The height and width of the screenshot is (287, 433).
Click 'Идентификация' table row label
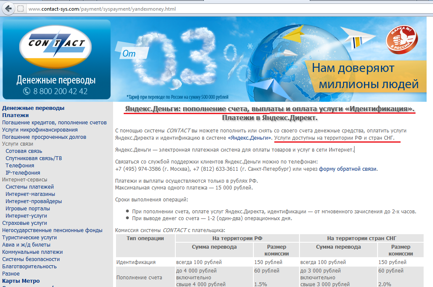136,262
